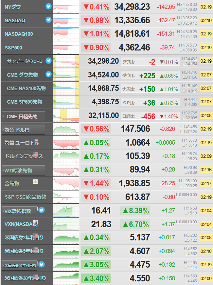The height and width of the screenshot is (285, 213).
Task: Open the NASDAQ link
Action: [x=15, y=21]
